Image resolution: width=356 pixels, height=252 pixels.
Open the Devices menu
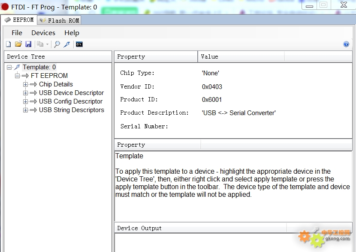click(x=43, y=33)
